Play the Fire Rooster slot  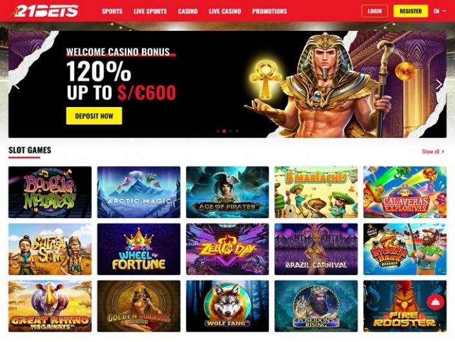click(x=405, y=306)
